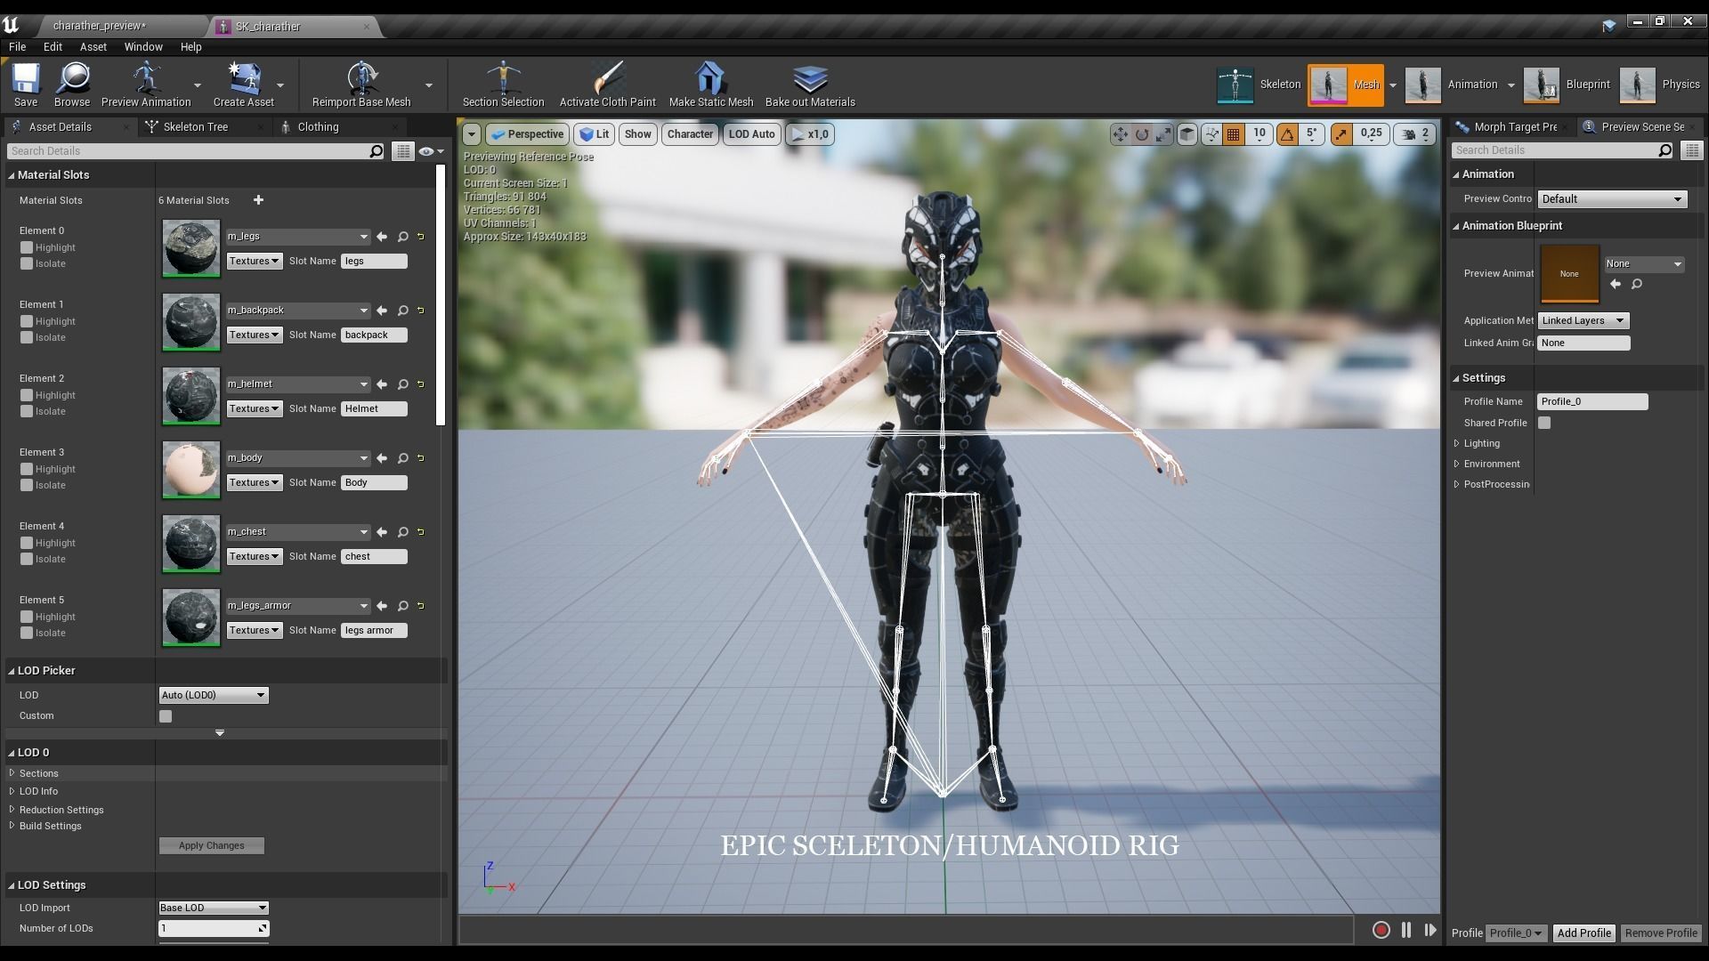Screen dimensions: 1709x961
Task: Enable Highlight for Element 0
Action: point(27,247)
